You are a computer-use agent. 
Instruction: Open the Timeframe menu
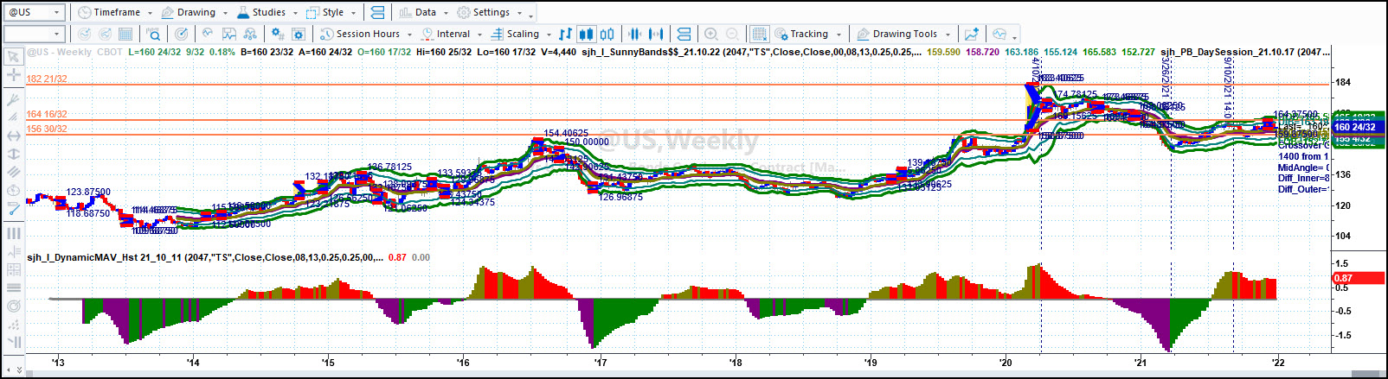[114, 12]
